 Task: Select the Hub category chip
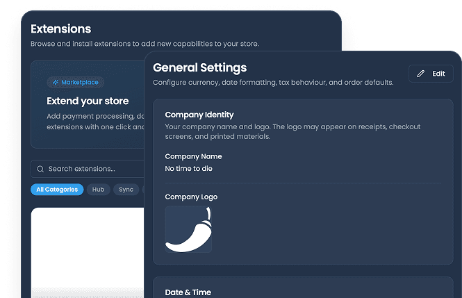[99, 190]
